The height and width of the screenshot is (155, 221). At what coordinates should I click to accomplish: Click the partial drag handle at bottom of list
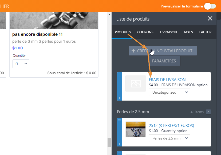[119, 153]
